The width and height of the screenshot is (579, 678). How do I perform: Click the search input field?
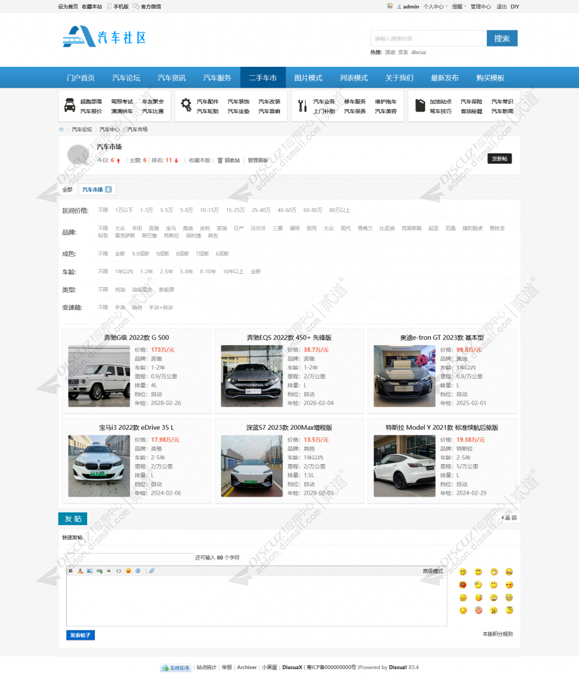pyautogui.click(x=429, y=38)
